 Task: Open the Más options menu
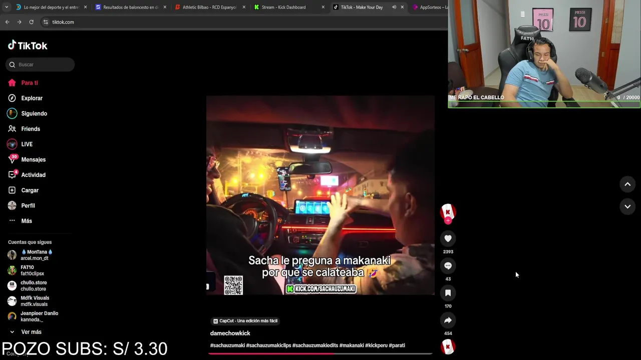[27, 221]
